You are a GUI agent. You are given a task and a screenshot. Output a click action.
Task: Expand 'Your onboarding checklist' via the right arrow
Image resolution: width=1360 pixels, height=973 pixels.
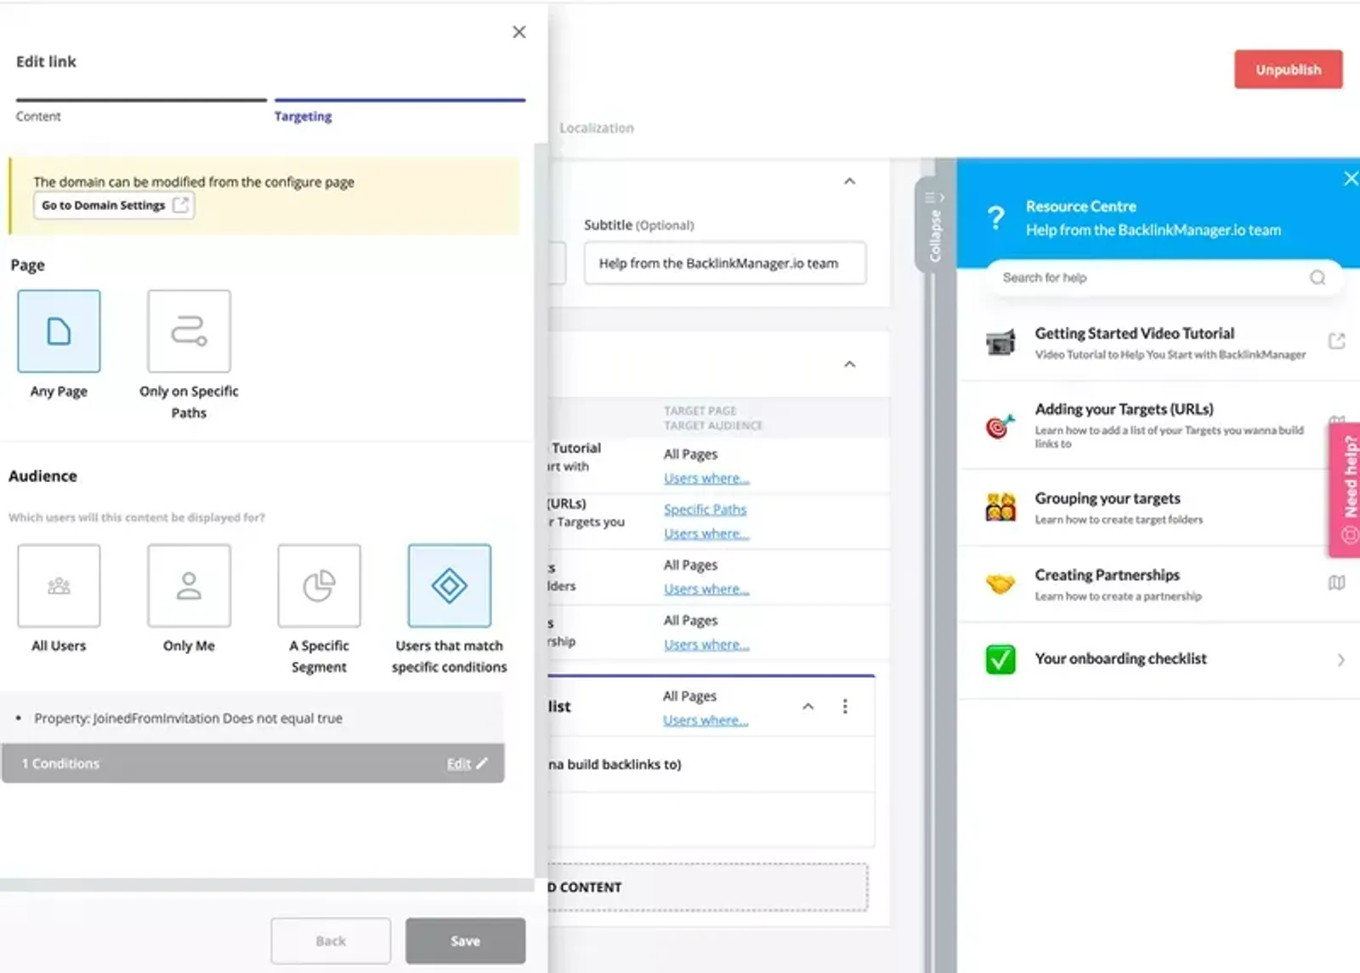point(1340,658)
